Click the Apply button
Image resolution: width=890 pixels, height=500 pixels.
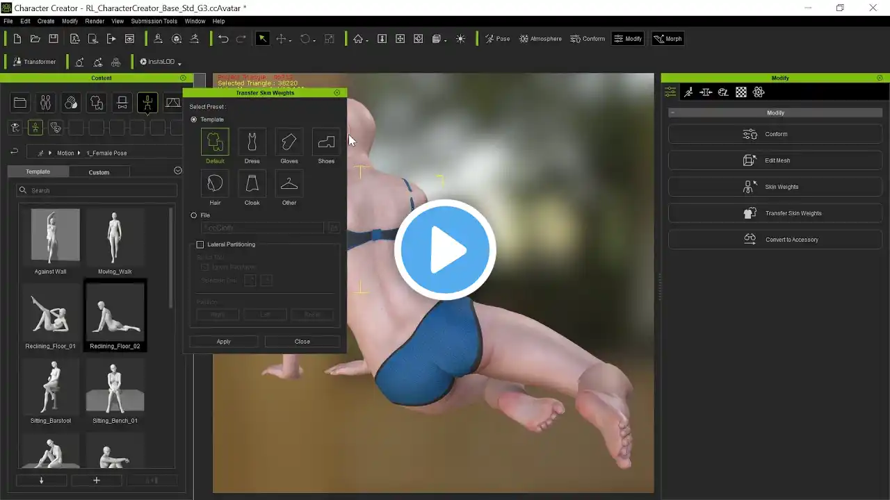223,342
